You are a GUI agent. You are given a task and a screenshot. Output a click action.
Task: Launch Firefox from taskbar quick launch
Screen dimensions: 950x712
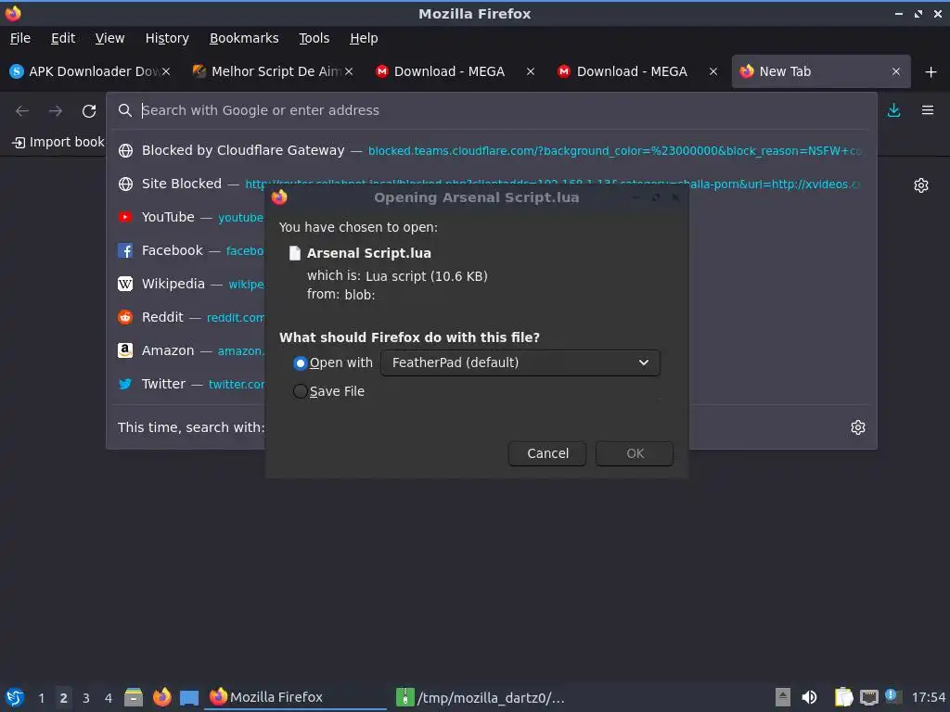(x=161, y=697)
